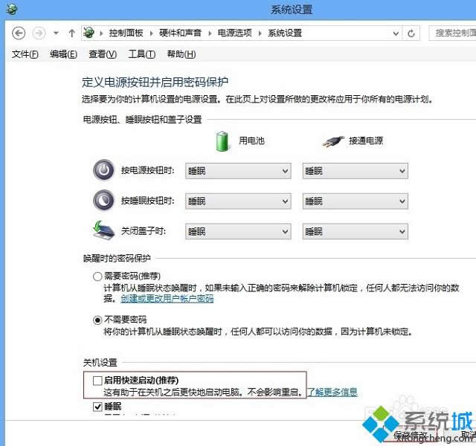476x446 pixels.
Task: Click the 硬件和声音 breadcrumb
Action: (x=180, y=33)
